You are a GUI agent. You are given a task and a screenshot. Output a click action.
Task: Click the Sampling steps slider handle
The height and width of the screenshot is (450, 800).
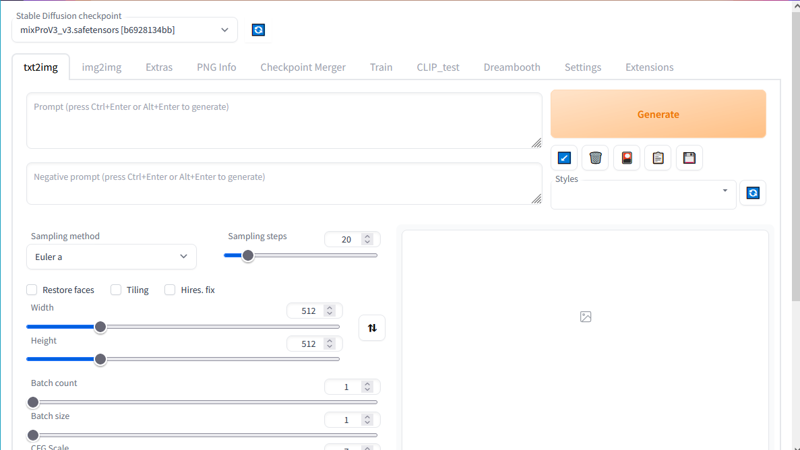click(248, 255)
